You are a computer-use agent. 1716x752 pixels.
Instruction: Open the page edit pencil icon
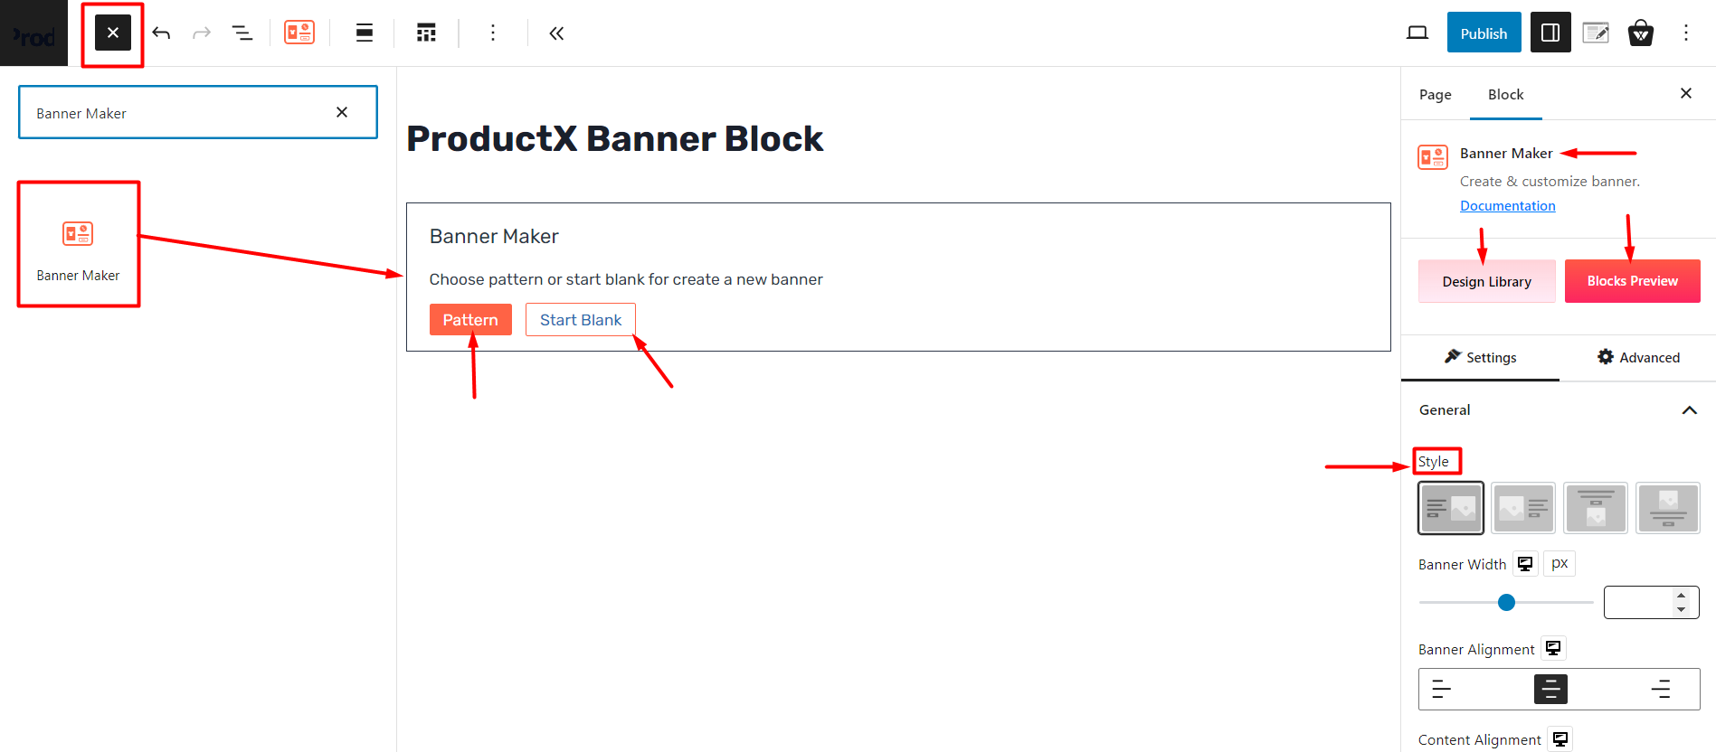point(1596,33)
